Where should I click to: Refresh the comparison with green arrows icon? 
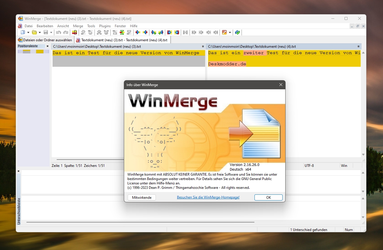238,32
